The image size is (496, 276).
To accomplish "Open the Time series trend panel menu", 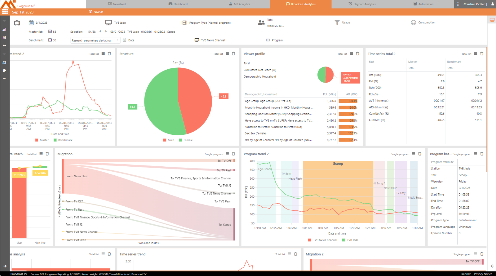I will click(x=289, y=254).
